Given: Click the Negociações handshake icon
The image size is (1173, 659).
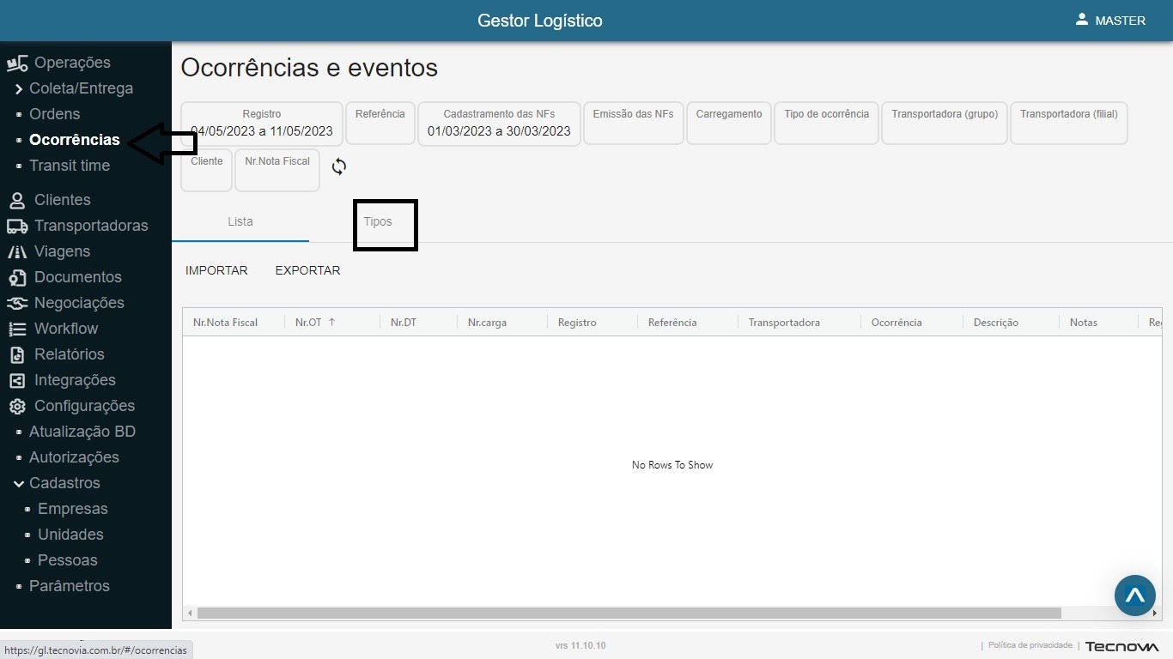Looking at the screenshot, I should tap(16, 303).
